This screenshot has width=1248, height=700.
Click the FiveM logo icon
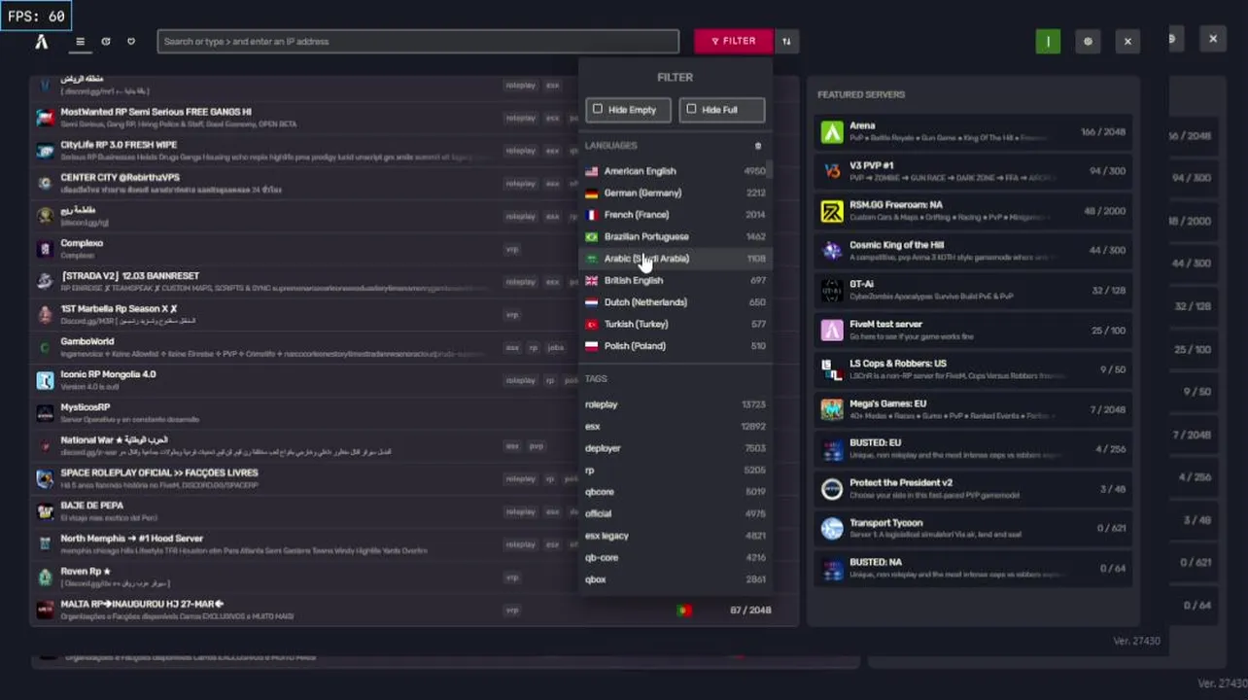coord(41,42)
